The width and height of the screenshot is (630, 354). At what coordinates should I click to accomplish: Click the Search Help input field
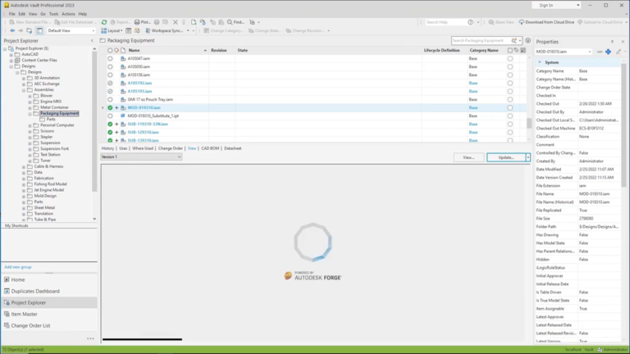(445, 22)
